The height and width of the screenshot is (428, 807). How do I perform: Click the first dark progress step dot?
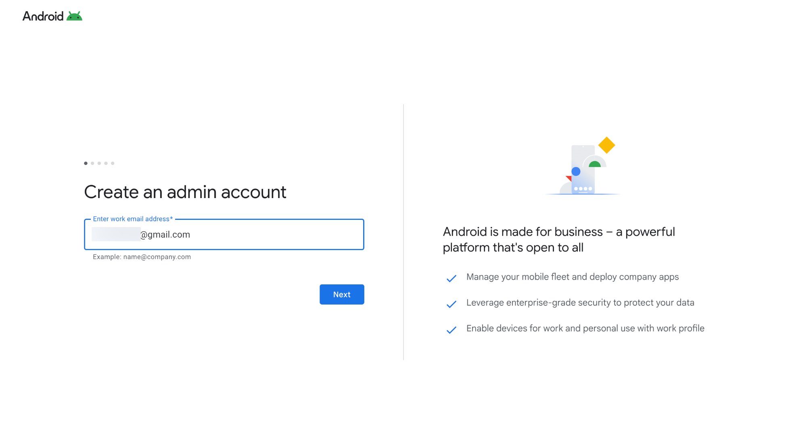[x=86, y=163]
